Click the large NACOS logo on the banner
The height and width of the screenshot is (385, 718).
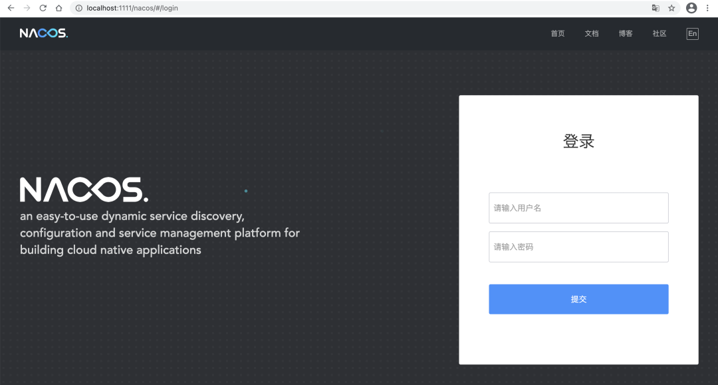pyautogui.click(x=84, y=190)
